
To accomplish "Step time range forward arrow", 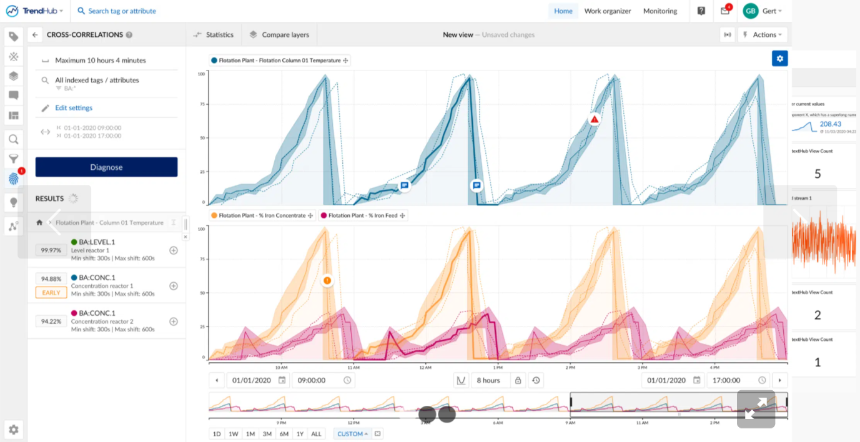I will click(779, 380).
